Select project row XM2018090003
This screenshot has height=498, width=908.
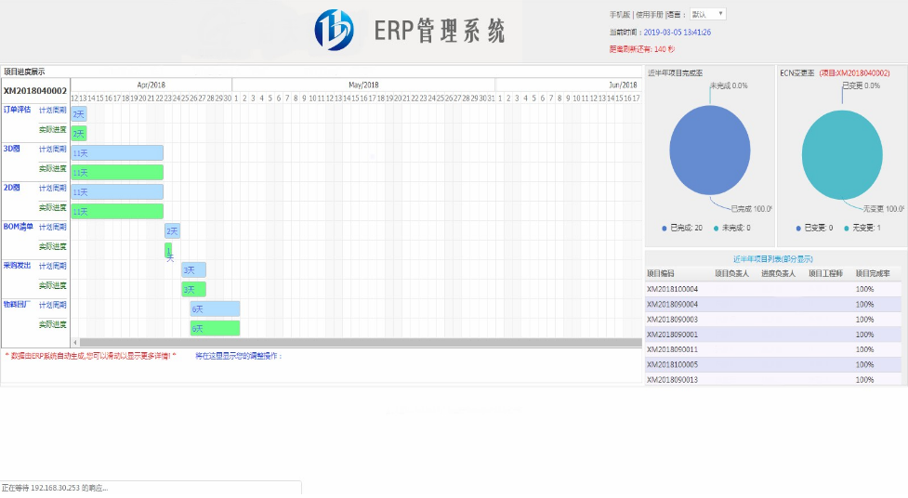(x=672, y=320)
